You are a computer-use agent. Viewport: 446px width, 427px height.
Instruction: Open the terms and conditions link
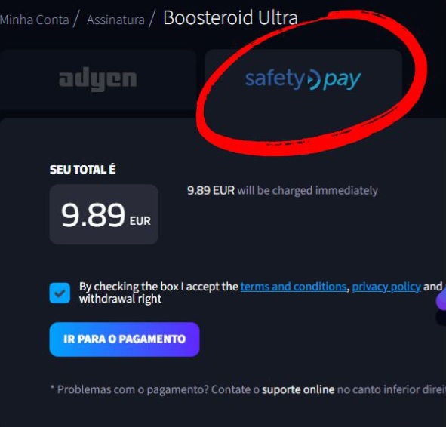[294, 287]
